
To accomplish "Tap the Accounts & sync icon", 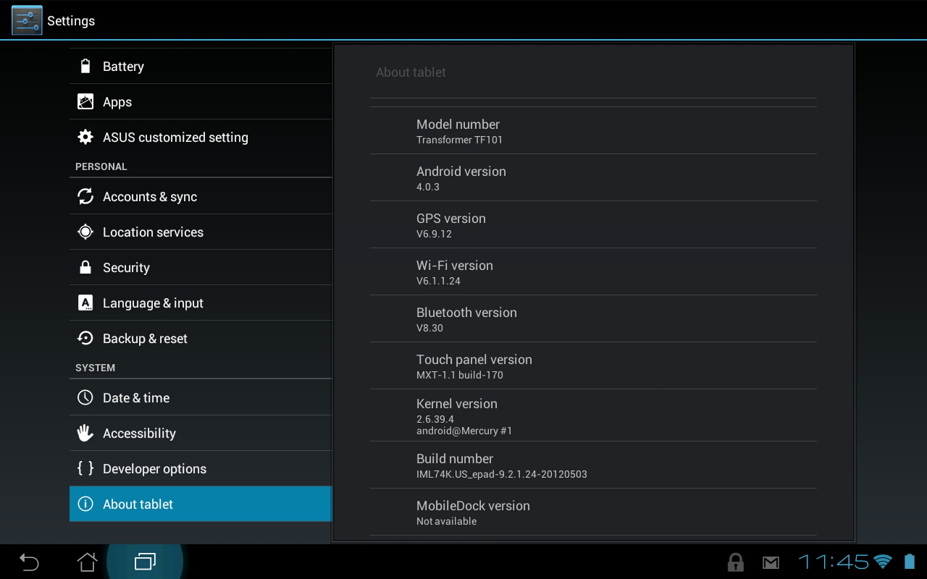I will [85, 197].
